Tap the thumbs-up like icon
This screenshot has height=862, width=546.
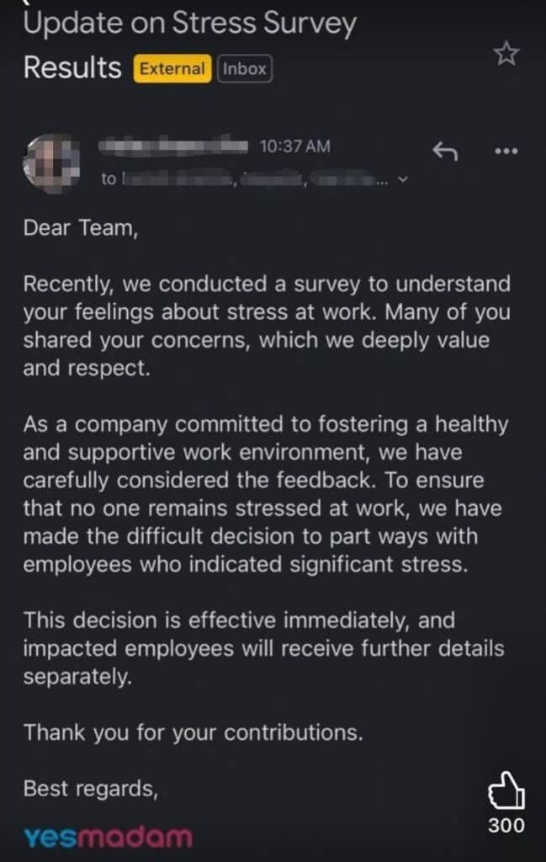[506, 790]
